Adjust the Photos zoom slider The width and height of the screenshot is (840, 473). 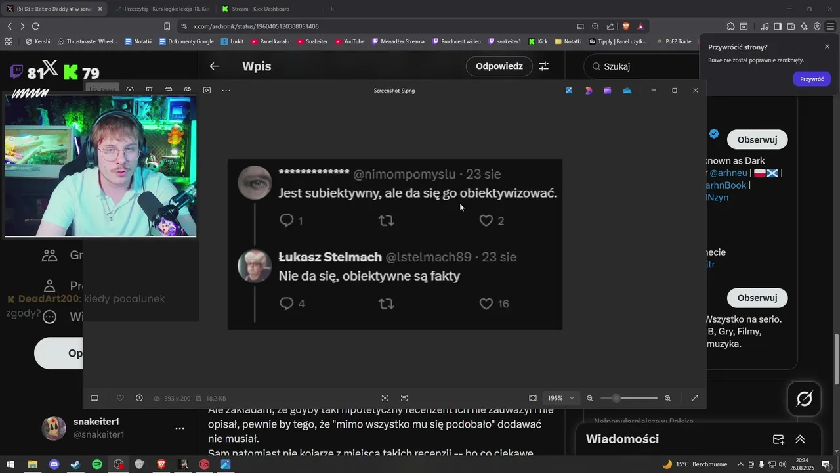pos(629,398)
